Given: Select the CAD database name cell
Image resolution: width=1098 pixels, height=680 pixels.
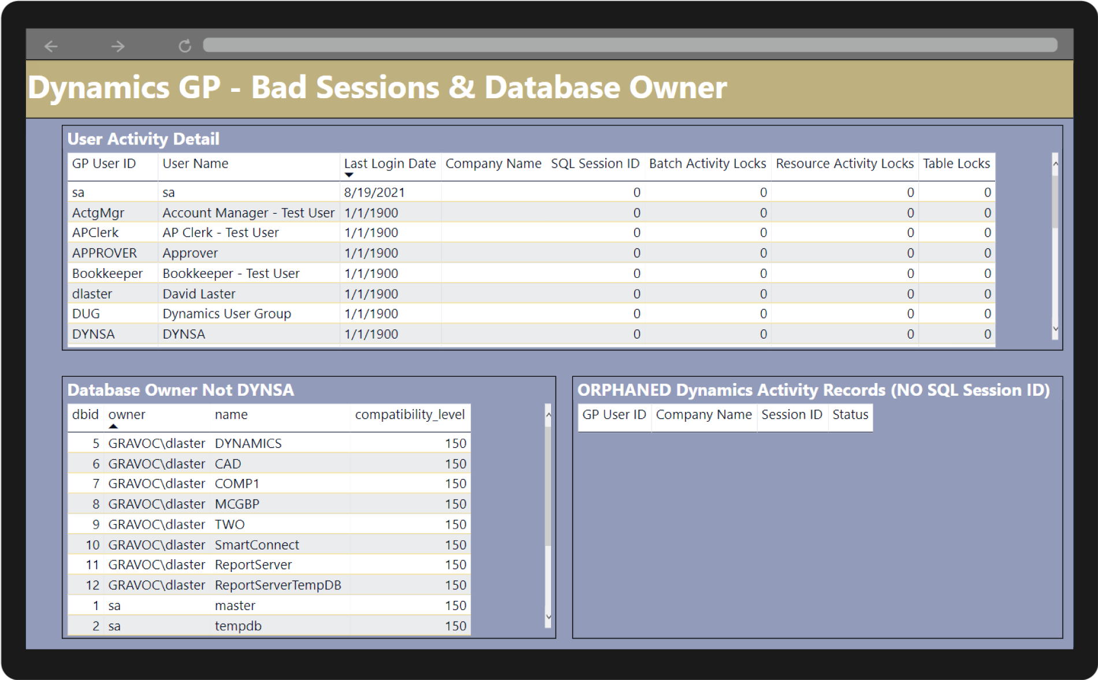Looking at the screenshot, I should [228, 463].
